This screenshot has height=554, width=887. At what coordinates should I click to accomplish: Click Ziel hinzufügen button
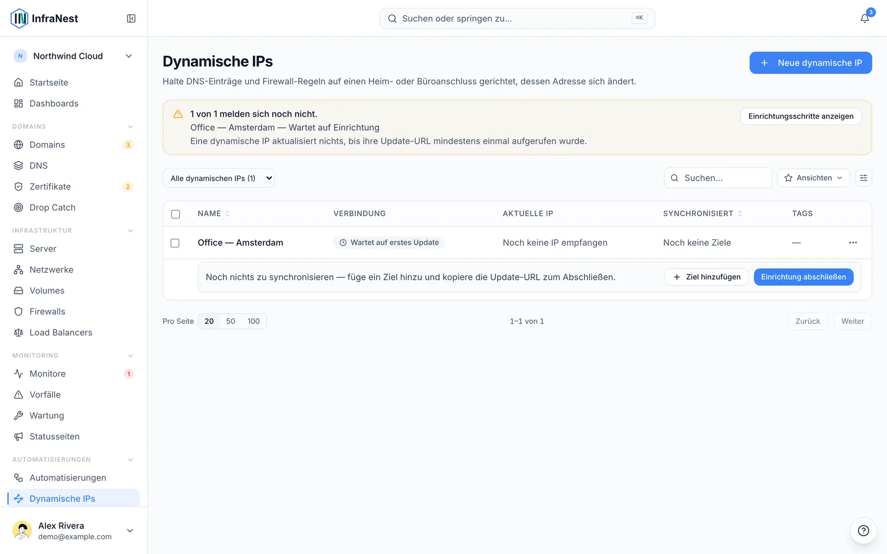click(707, 277)
